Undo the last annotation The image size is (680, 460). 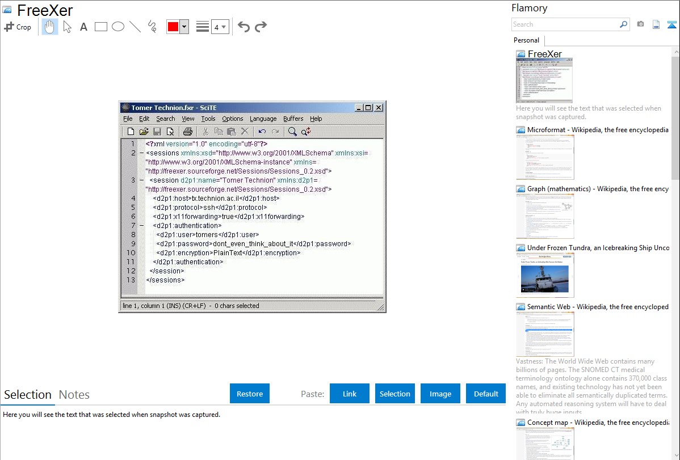(x=244, y=27)
